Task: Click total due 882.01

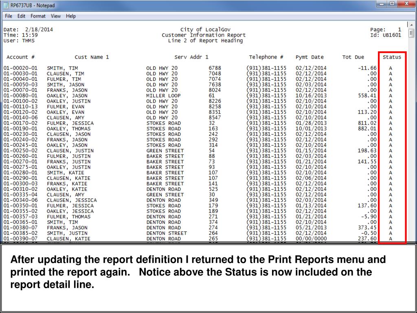Action: 367,128
